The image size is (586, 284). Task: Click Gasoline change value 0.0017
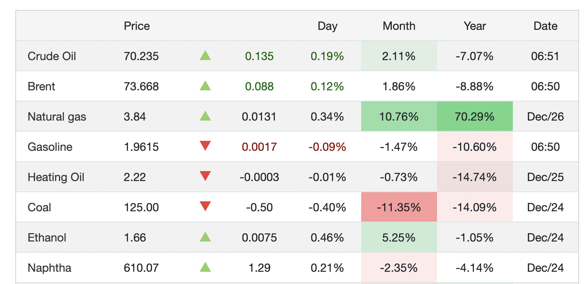point(259,147)
